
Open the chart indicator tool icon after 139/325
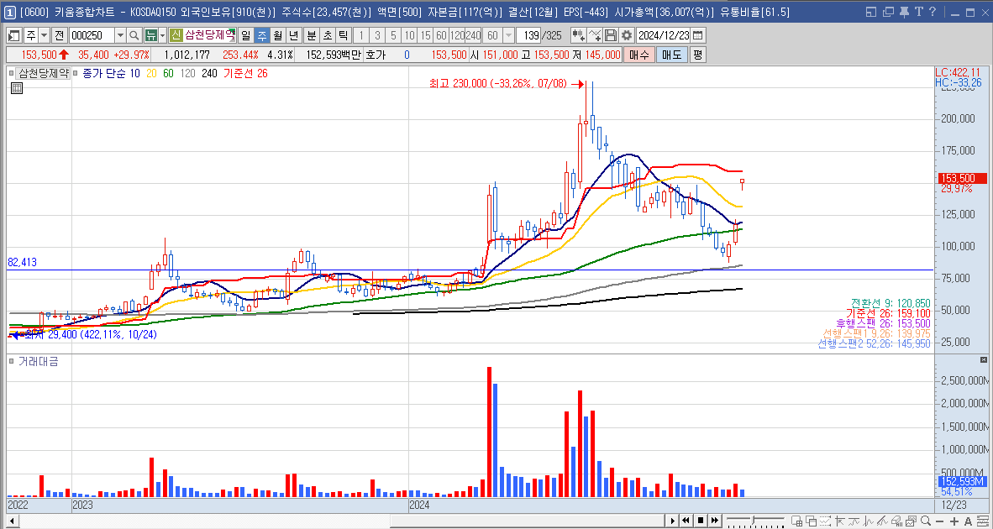click(578, 35)
